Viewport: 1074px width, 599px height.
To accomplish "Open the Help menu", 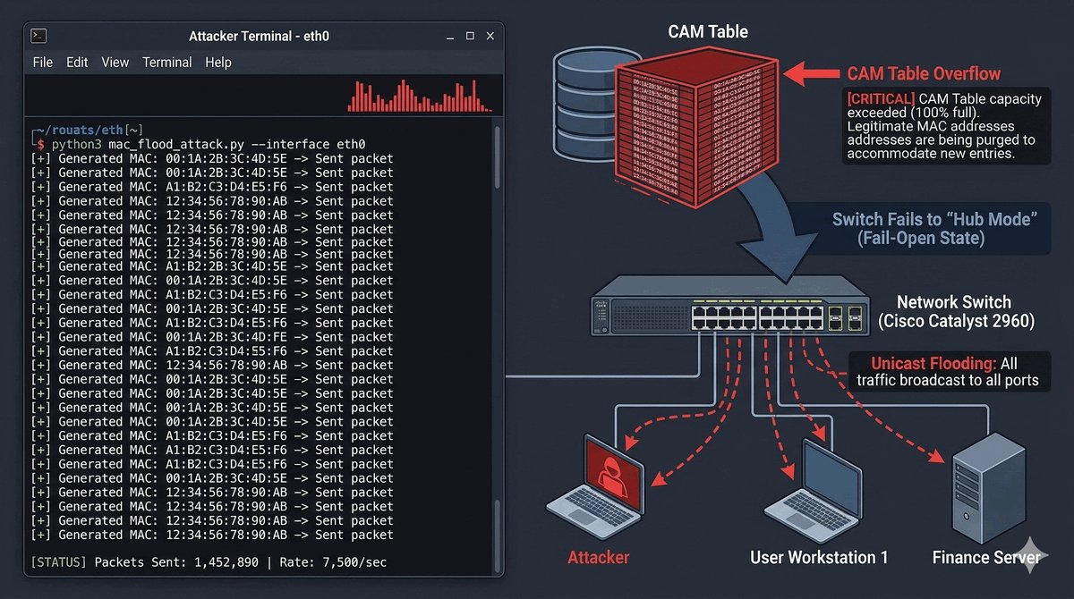I will coord(218,63).
